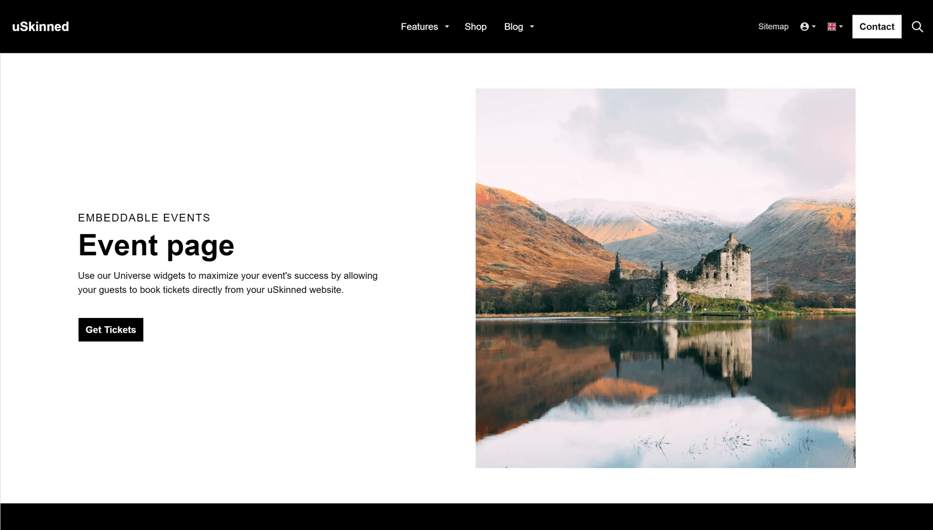Open the magnifying glass search tool
The image size is (933, 530).
tap(917, 26)
